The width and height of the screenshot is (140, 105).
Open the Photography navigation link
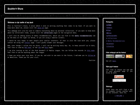coord(112,36)
